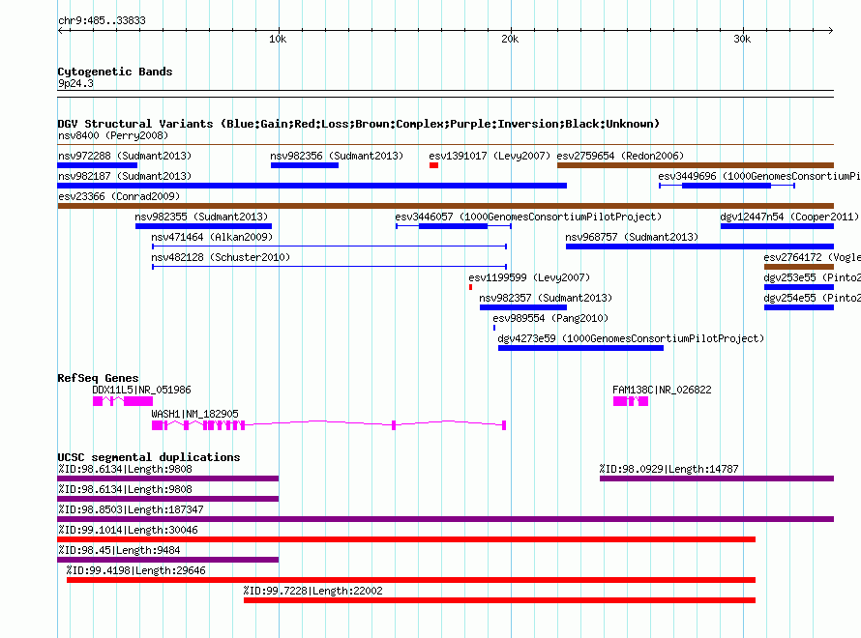The height and width of the screenshot is (638, 861).
Task: Click the %ID:99.7228|Length:22002 duplication label
Action: [x=313, y=591]
